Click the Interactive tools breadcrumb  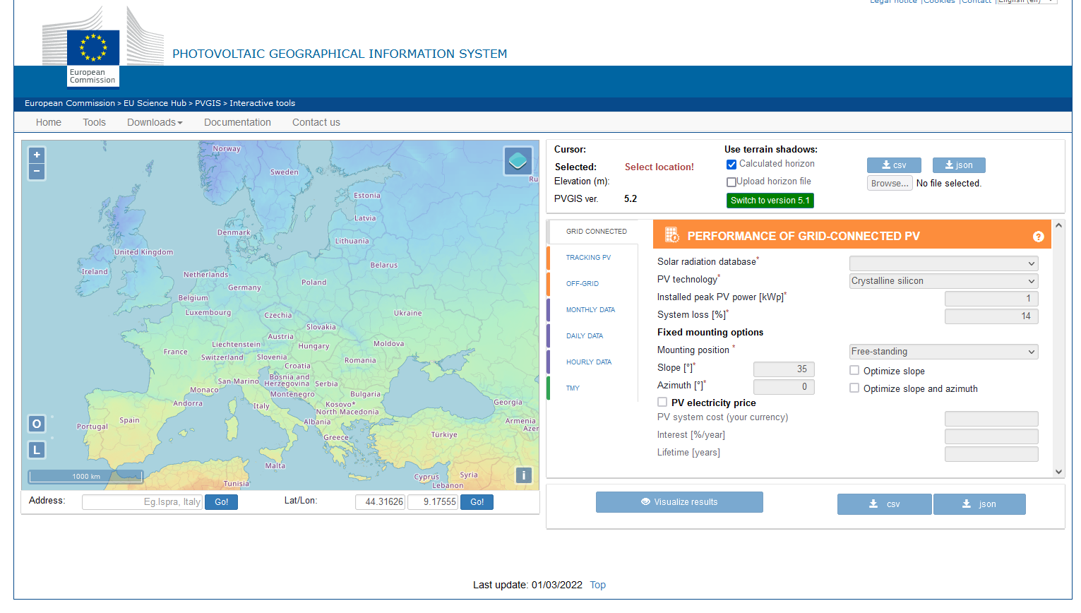coord(262,103)
